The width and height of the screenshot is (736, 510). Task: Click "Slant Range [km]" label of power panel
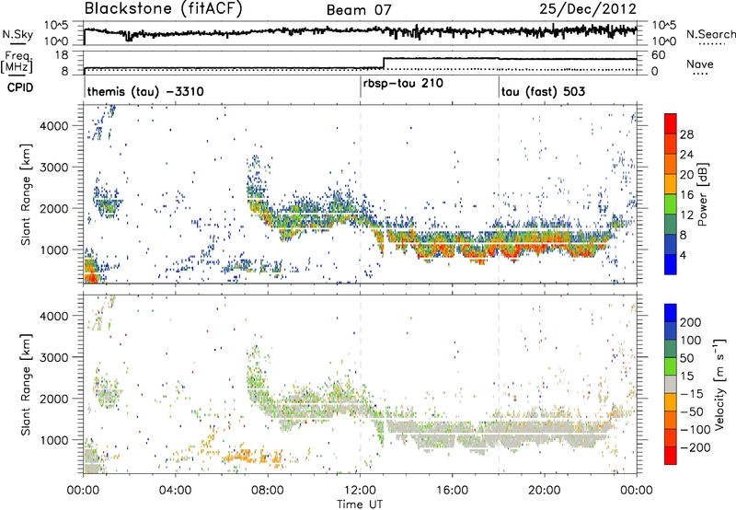[27, 194]
